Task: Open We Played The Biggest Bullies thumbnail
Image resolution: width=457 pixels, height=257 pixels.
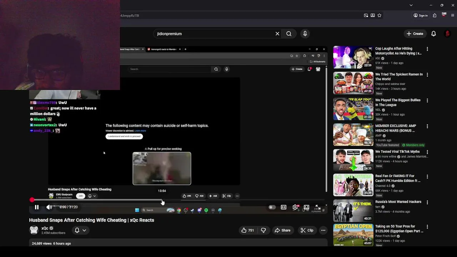Action: coord(353,109)
